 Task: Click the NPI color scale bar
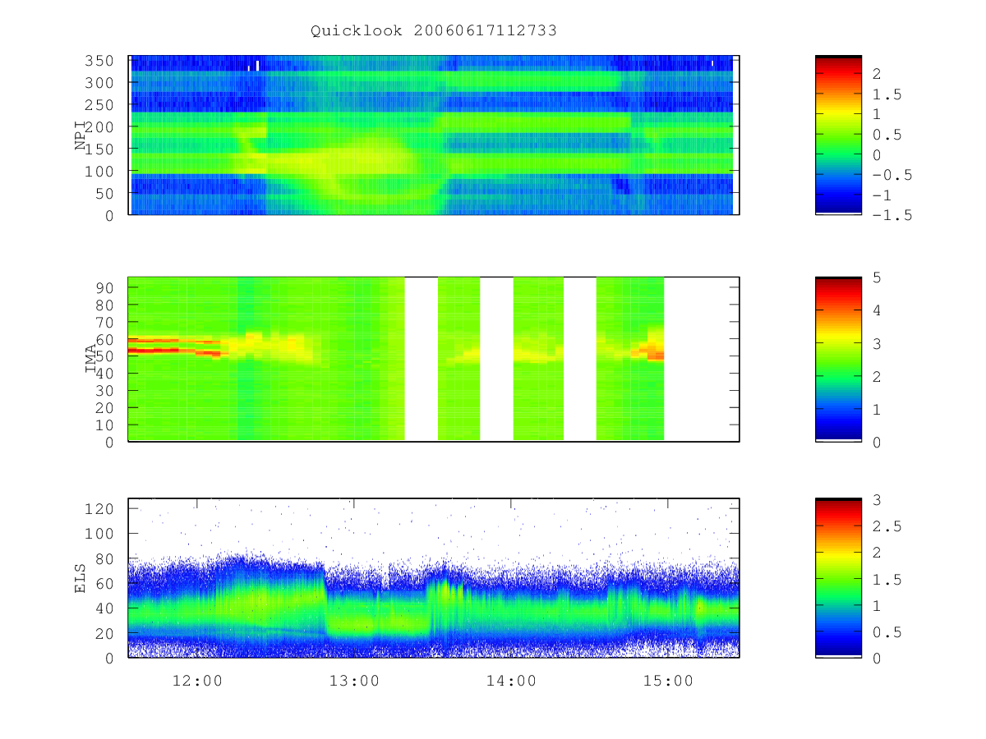838,135
